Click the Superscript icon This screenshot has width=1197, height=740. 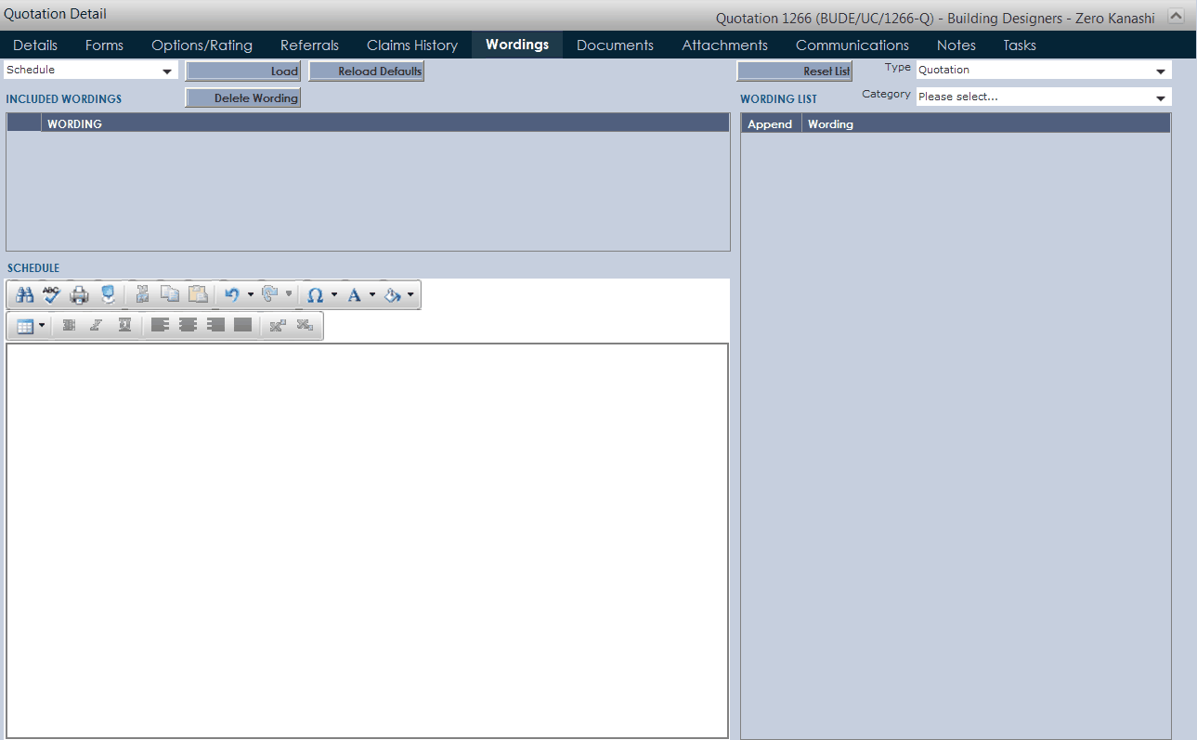coord(277,326)
